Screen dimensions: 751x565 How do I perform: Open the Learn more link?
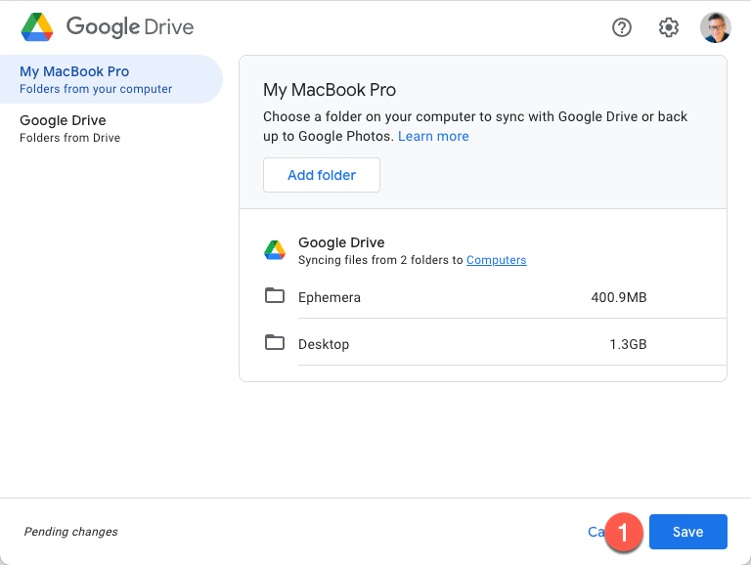click(433, 136)
